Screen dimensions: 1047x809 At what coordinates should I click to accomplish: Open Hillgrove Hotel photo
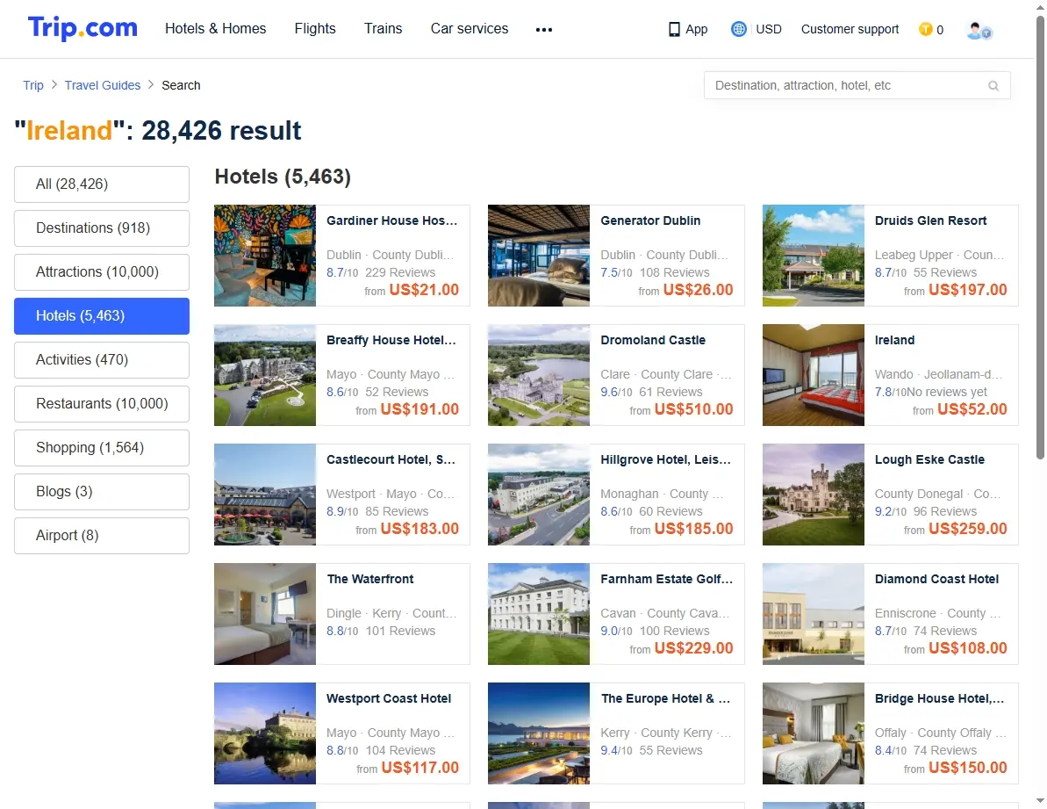(x=539, y=495)
